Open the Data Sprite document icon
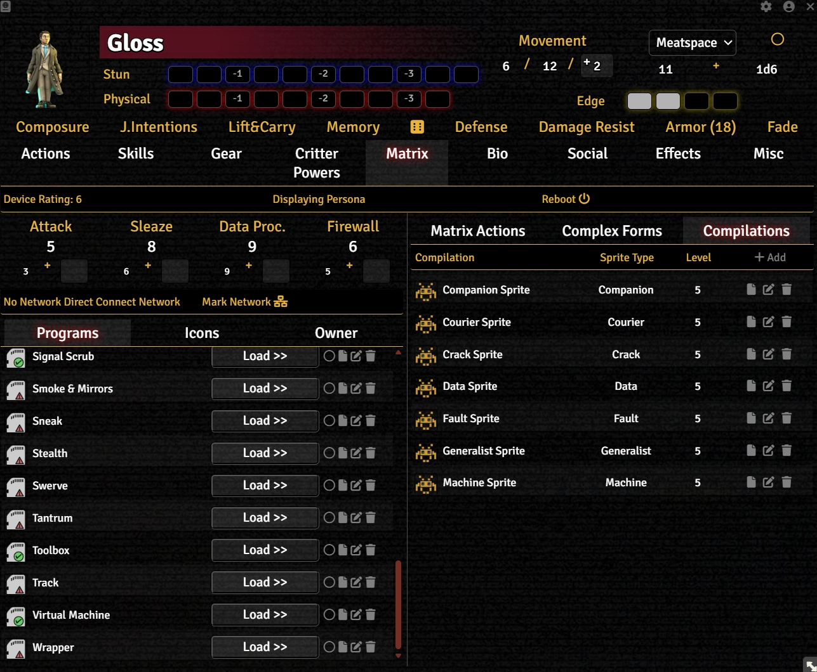Viewport: 817px width, 672px height. tap(751, 386)
